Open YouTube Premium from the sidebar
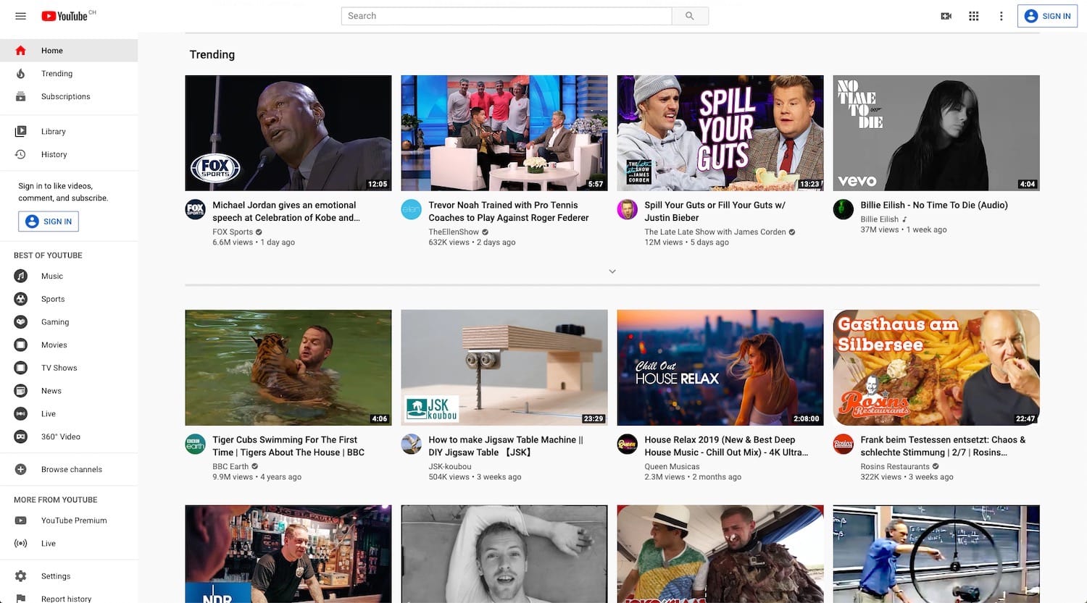 click(74, 520)
